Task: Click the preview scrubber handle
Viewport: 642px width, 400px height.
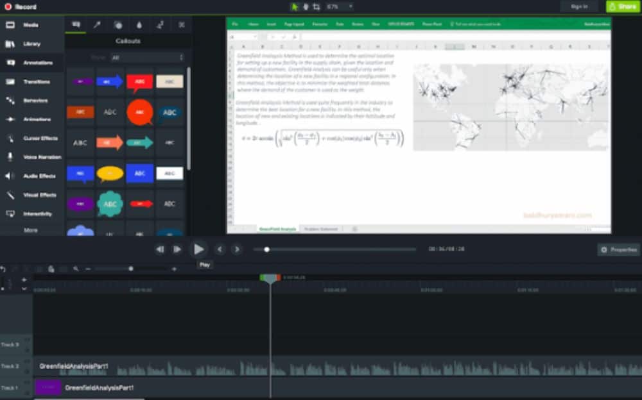Action: click(x=267, y=249)
